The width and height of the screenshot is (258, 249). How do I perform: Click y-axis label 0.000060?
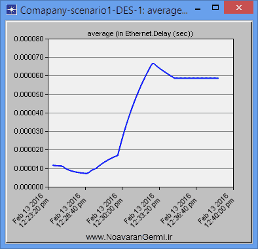29,75
